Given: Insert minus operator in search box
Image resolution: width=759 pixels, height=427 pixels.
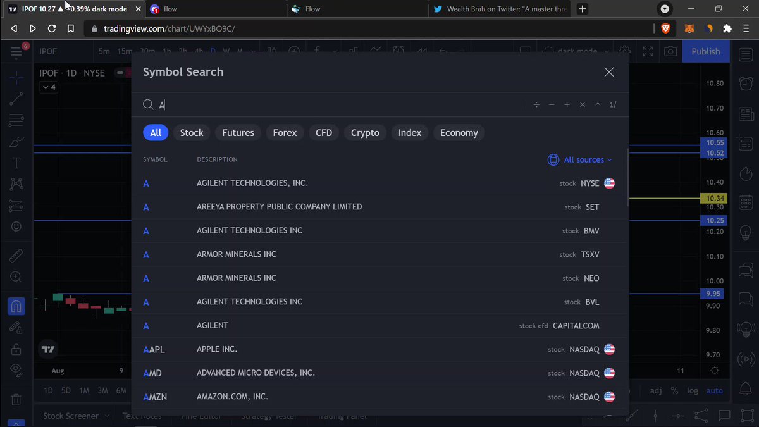Looking at the screenshot, I should click(552, 105).
